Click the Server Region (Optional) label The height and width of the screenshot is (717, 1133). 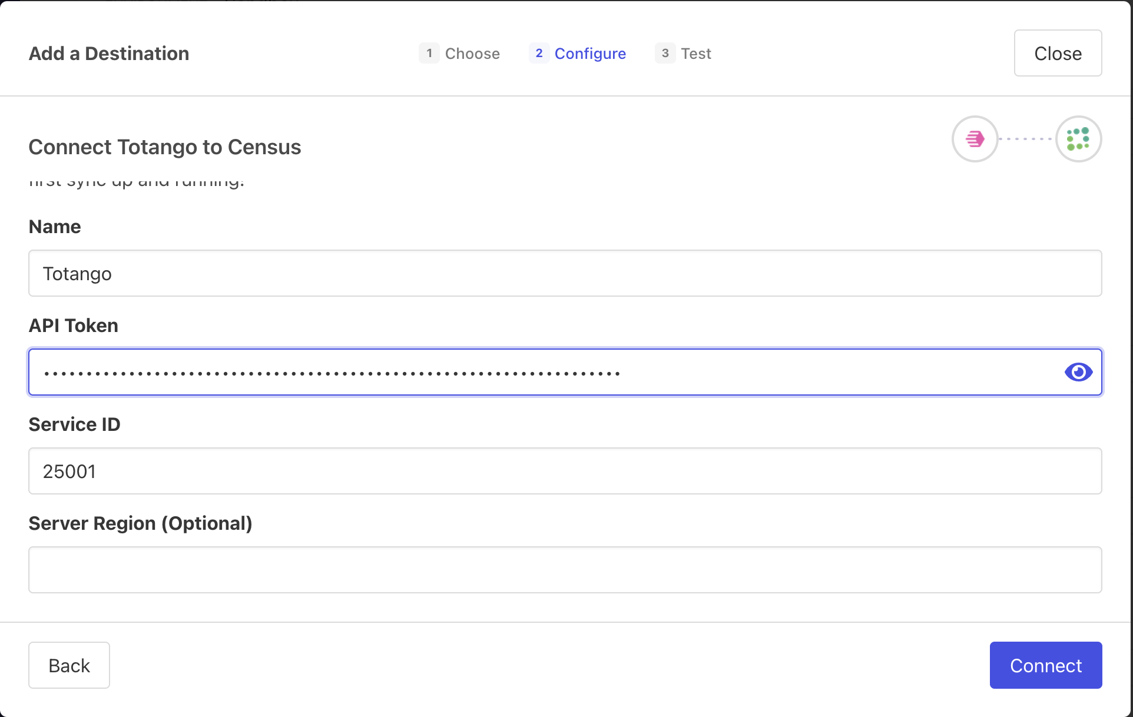(x=140, y=523)
